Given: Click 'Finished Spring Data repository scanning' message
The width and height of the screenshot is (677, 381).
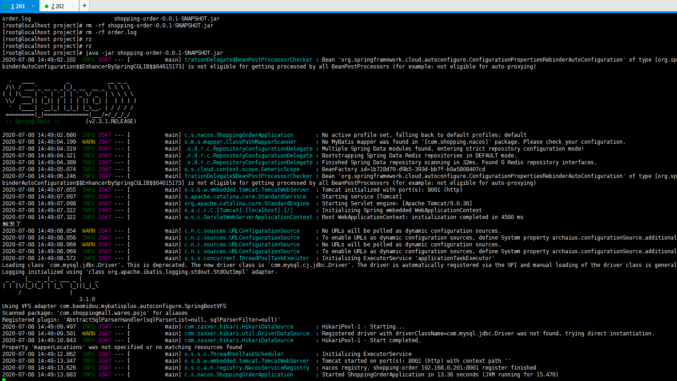Looking at the screenshot, I should click(459, 162).
